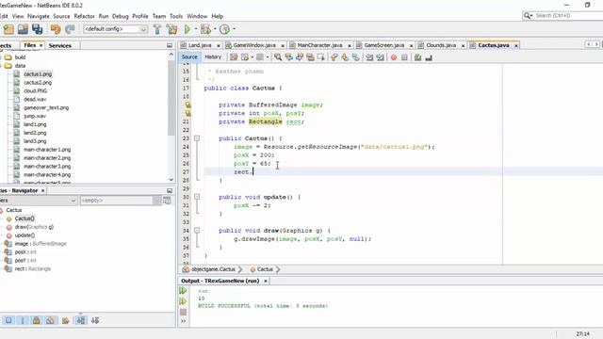The width and height of the screenshot is (603, 339).
Task: Switch to the Land.java tab
Action: pos(200,45)
